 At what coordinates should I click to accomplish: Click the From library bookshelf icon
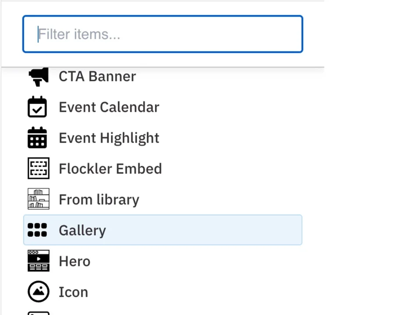point(38,199)
